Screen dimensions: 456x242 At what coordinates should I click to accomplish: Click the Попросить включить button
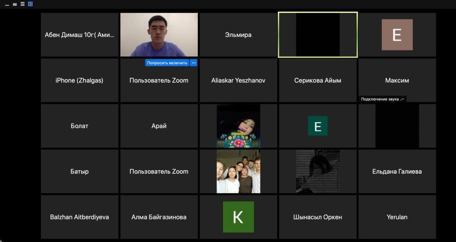point(167,63)
